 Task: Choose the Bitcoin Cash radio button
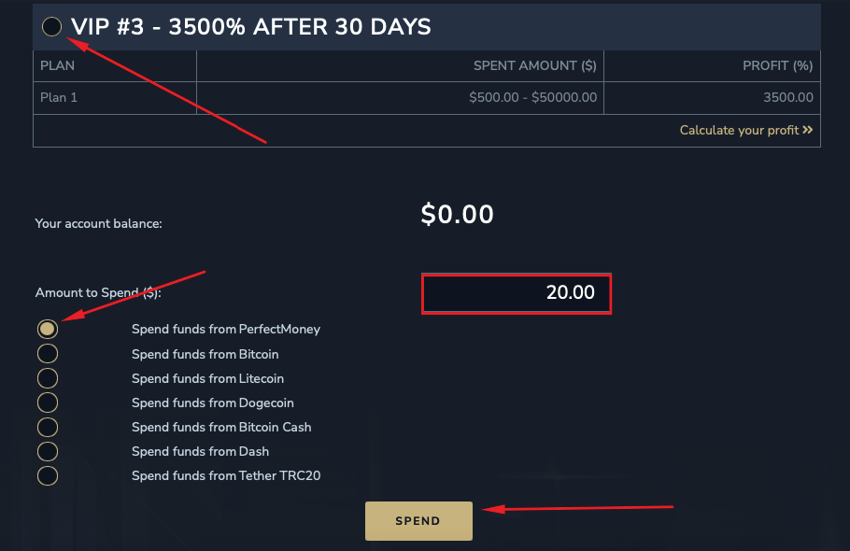(48, 427)
